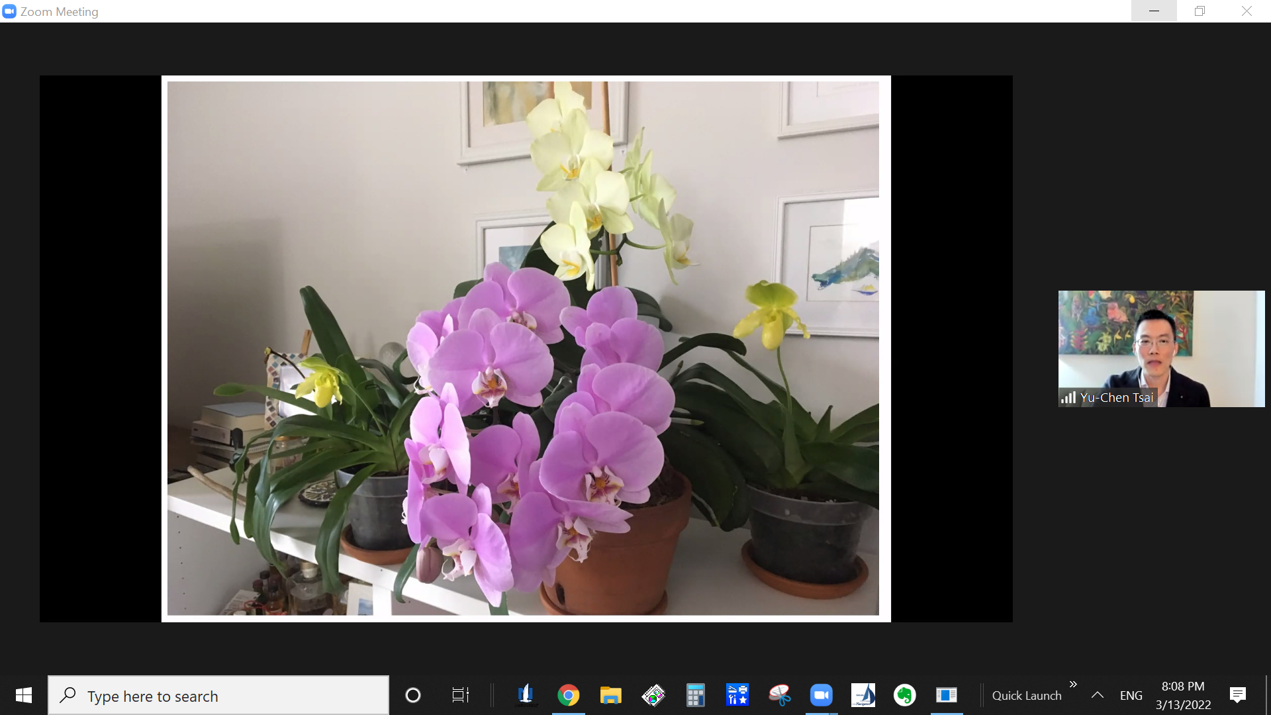1271x715 pixels.
Task: Close the Zoom Meeting window
Action: pos(1247,11)
